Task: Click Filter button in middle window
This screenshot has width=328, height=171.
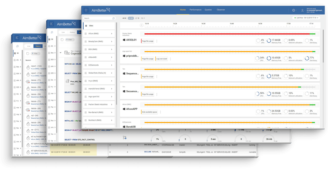Action: 70,40
